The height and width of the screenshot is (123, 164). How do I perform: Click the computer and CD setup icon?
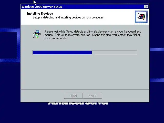coord(36,34)
